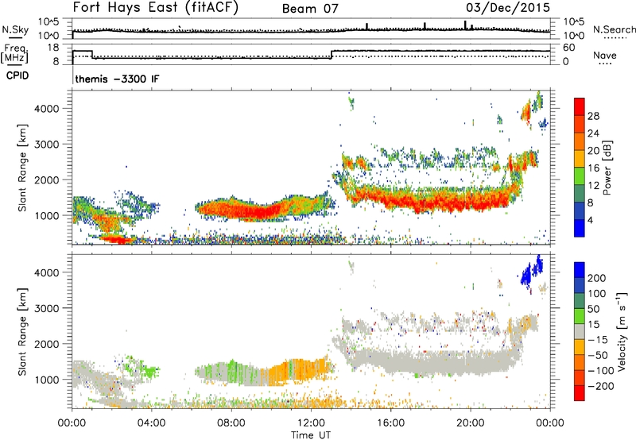This screenshot has height=440, width=636.
Task: Click the gray segment of Velocity colorbar
Action: (580, 332)
